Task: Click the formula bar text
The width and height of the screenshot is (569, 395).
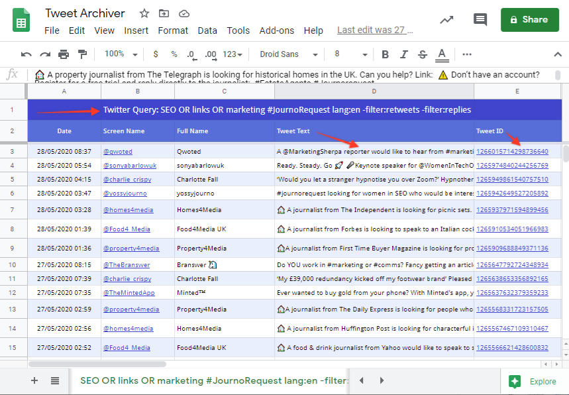Action: [293, 75]
